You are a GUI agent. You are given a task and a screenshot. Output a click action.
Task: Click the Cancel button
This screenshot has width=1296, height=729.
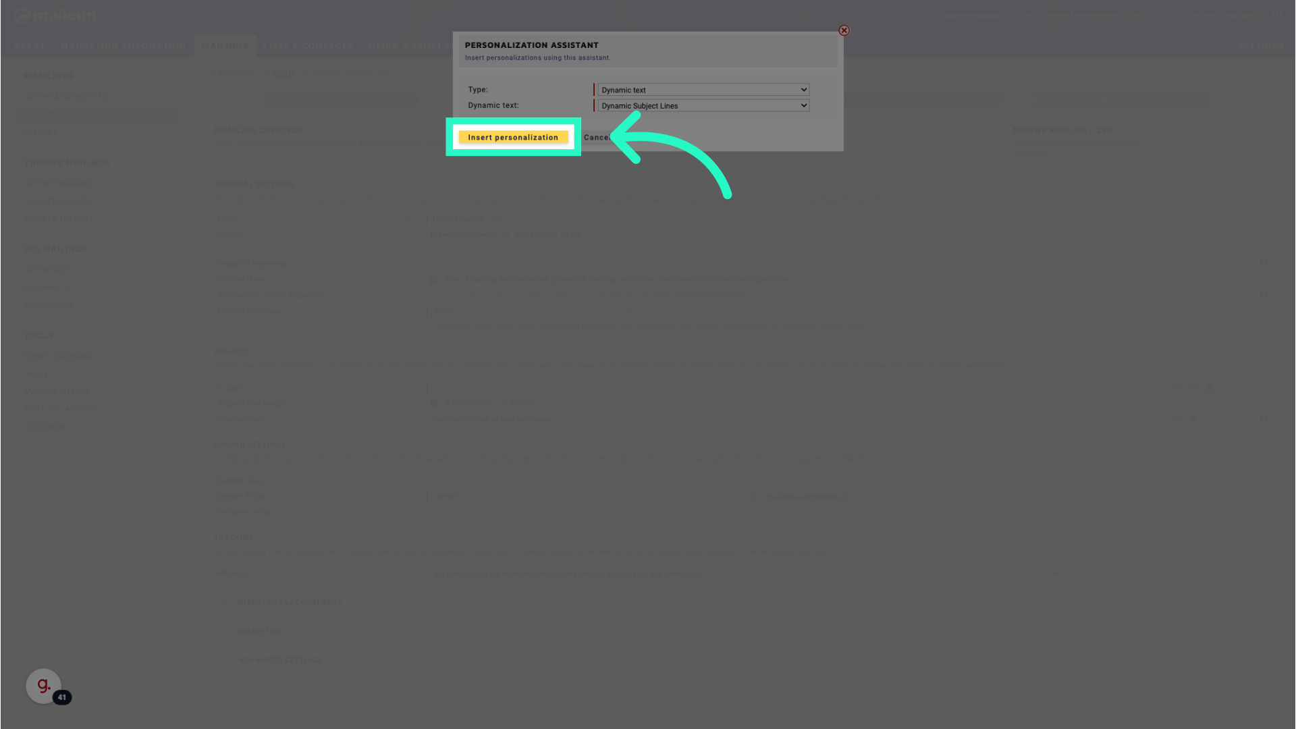597,137
